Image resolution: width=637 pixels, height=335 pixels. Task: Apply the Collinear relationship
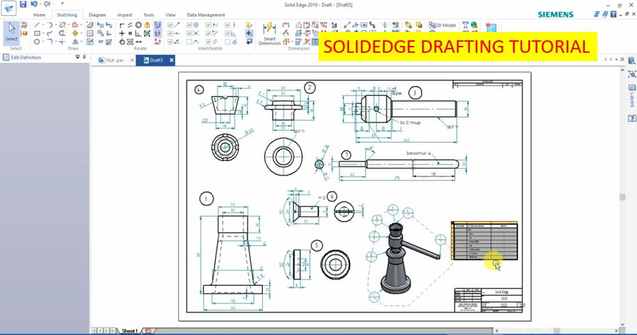pos(138,42)
